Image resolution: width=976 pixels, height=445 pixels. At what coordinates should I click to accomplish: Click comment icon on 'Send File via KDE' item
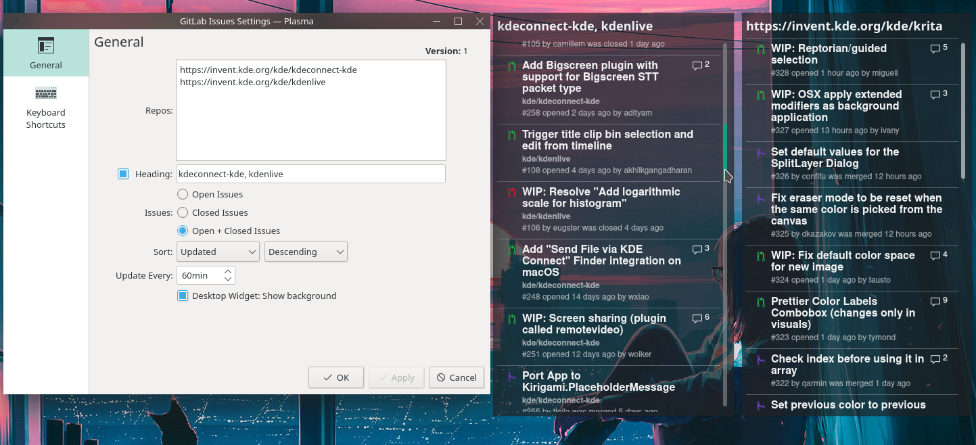(697, 250)
